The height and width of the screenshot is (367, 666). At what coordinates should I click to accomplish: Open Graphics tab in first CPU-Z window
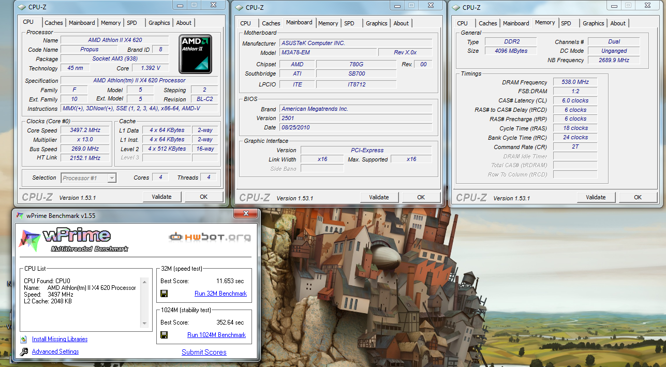pyautogui.click(x=159, y=23)
